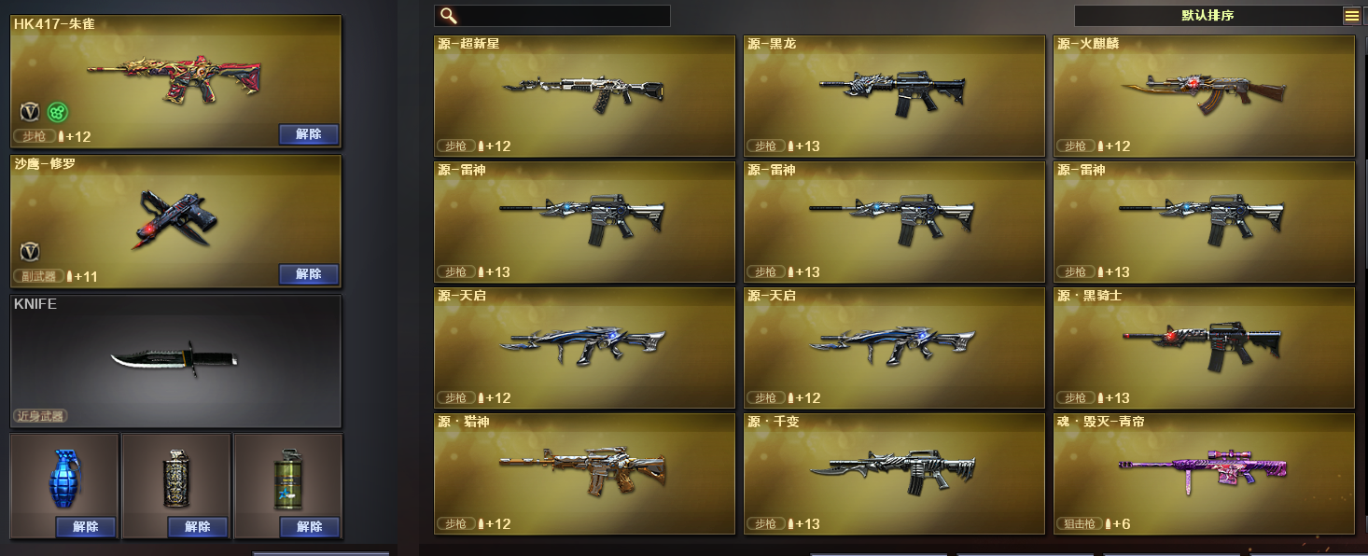This screenshot has width=1368, height=556.
Task: Click the 步枪 tag on 源·千变
Action: (765, 524)
